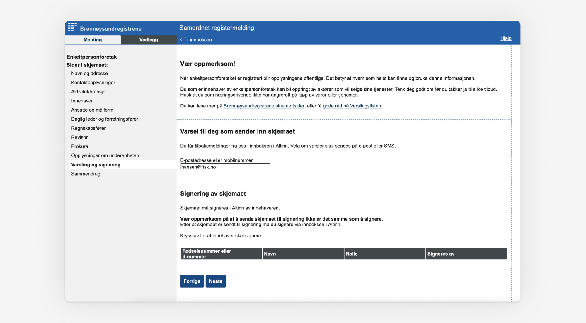
Task: Click the Brønnøysundregistrene logo icon
Action: coord(72,27)
